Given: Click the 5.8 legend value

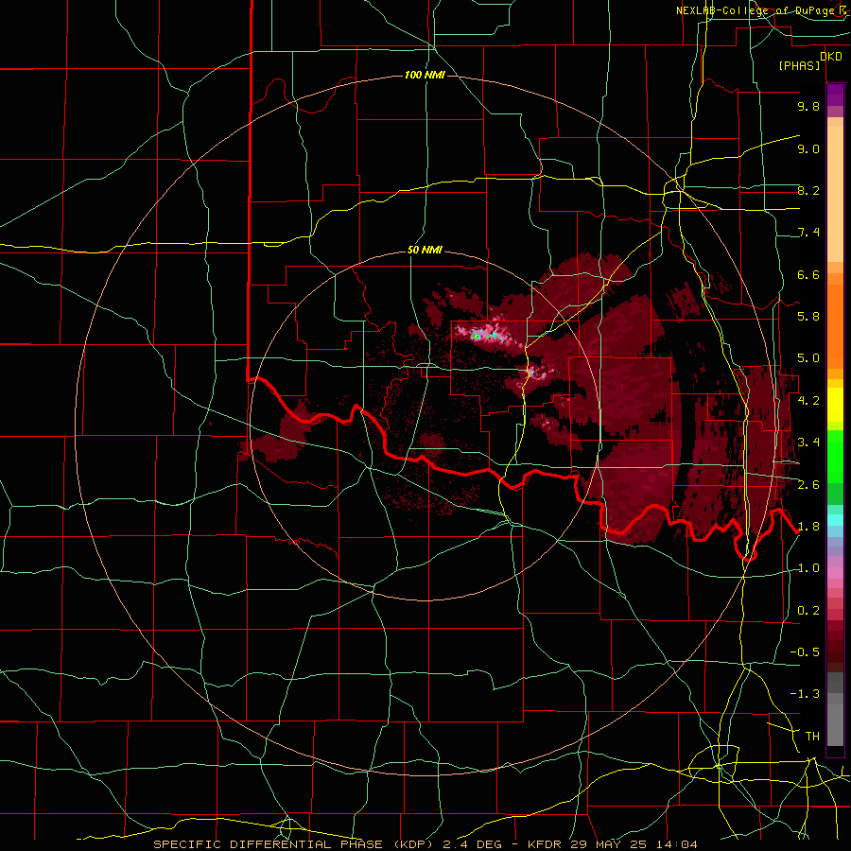Looking at the screenshot, I should click(808, 317).
